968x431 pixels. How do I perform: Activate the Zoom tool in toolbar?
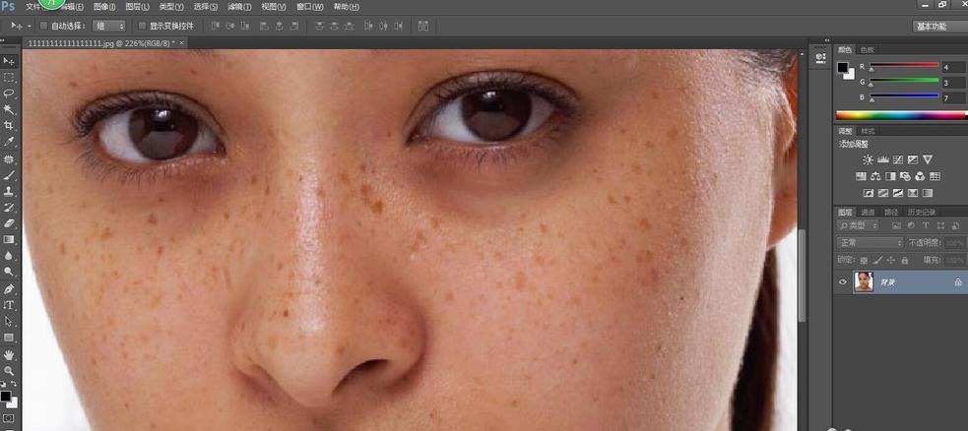point(9,370)
